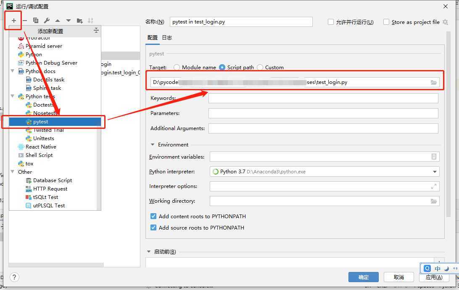Click the Move Up arrow icon

click(x=58, y=21)
